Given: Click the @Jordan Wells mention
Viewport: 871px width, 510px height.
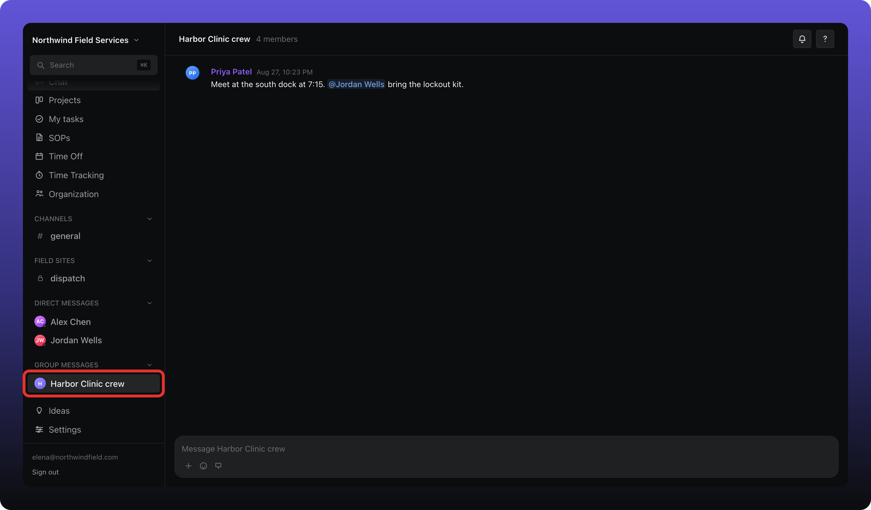Looking at the screenshot, I should [356, 84].
